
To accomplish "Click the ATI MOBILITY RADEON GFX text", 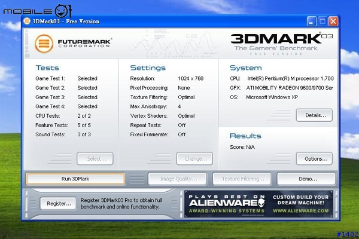I will pyautogui.click(x=290, y=88).
